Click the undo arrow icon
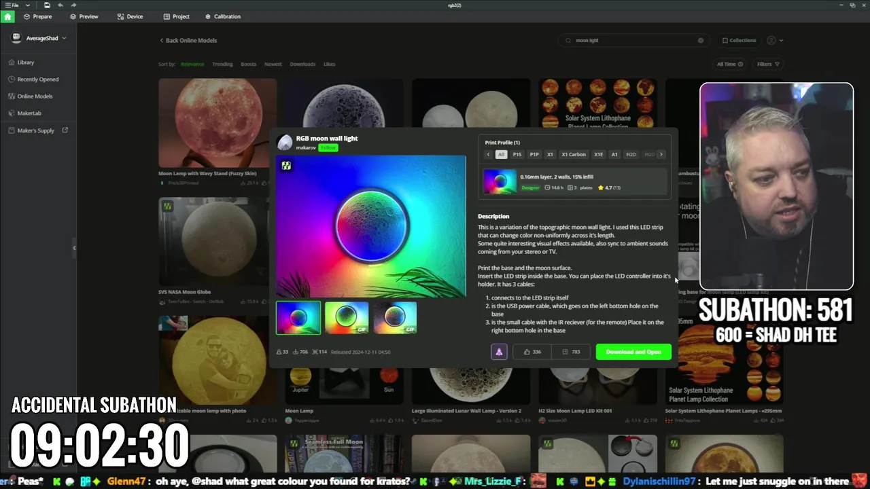Screen dimensions: 870x489 (60, 5)
